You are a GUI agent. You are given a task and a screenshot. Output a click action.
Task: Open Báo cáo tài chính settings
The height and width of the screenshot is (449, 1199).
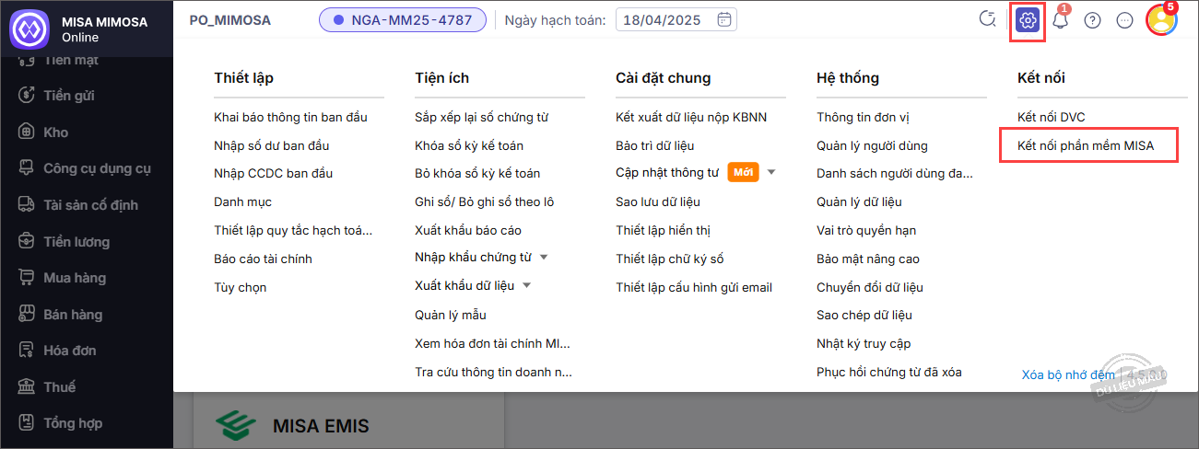(x=263, y=259)
